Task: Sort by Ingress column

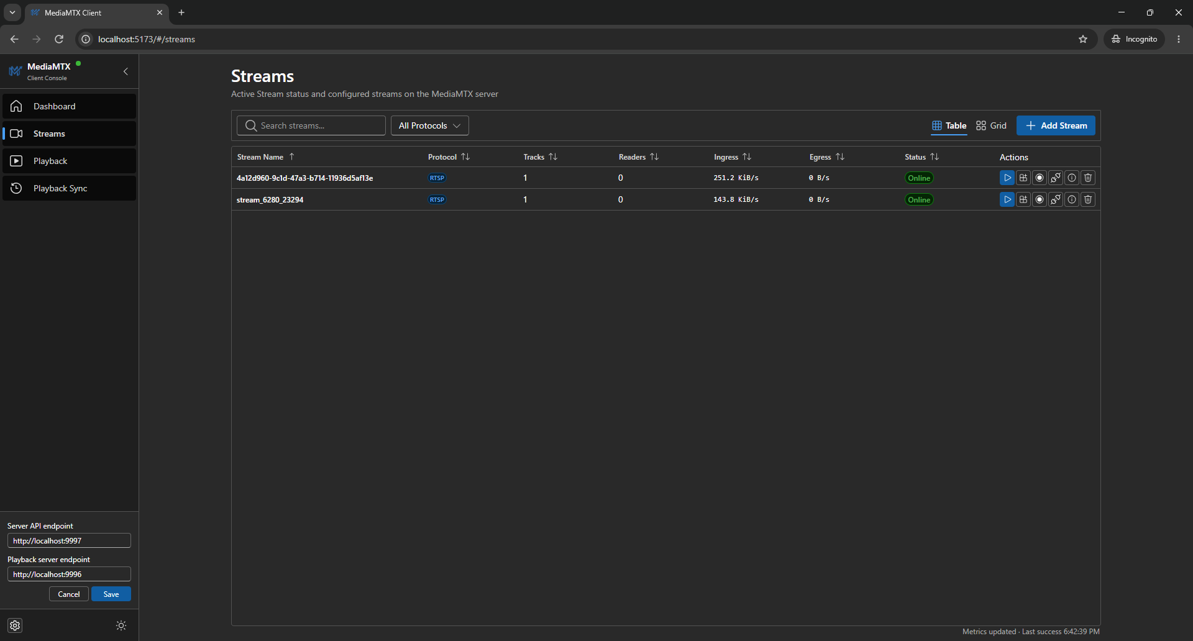Action: 733,157
